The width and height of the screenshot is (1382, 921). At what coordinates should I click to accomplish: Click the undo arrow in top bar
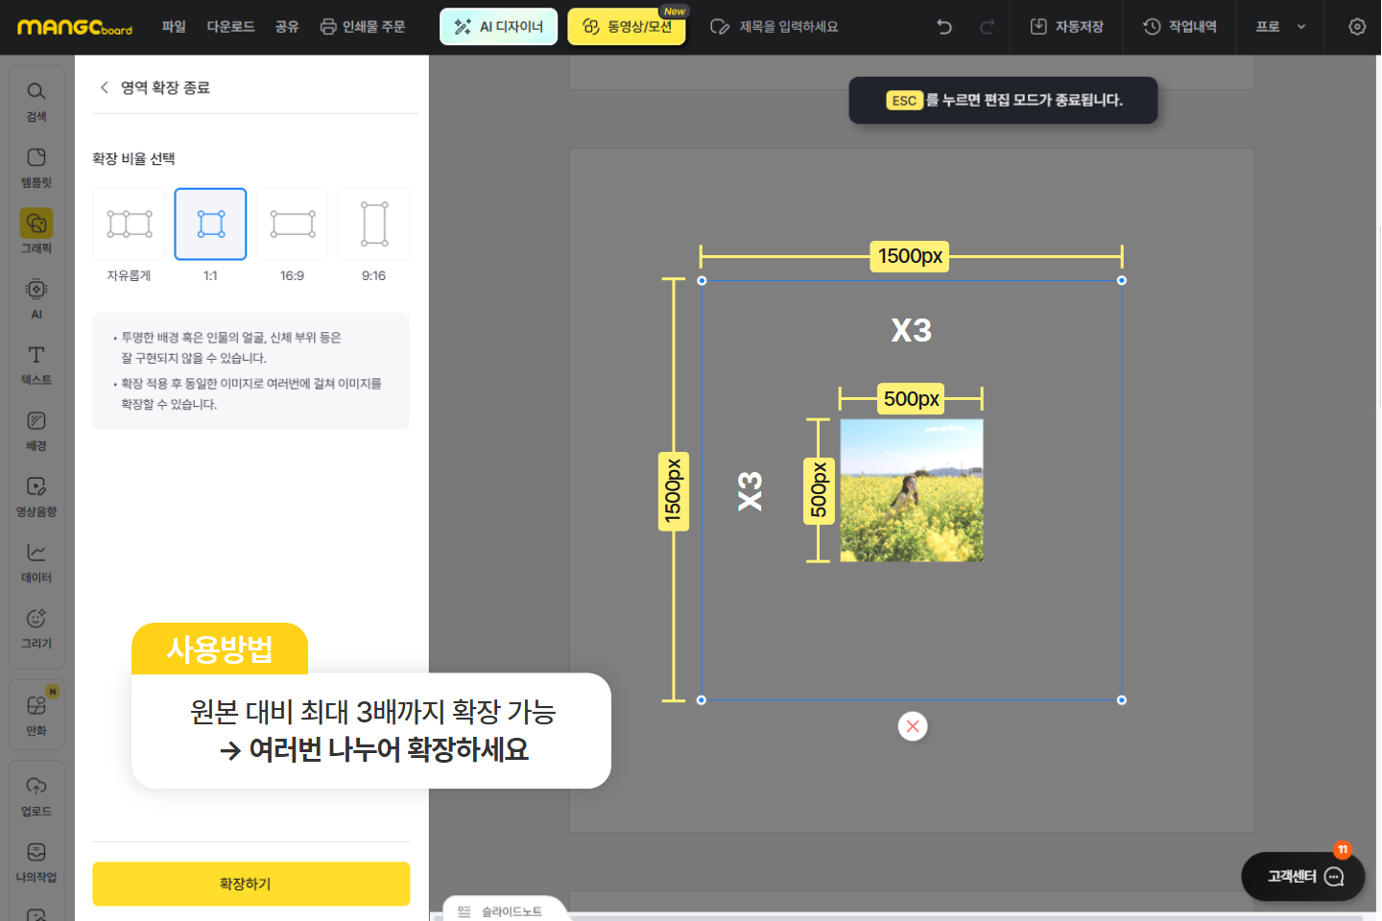tap(944, 27)
